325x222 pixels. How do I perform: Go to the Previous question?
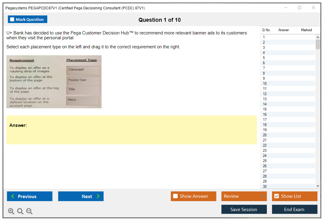point(30,196)
